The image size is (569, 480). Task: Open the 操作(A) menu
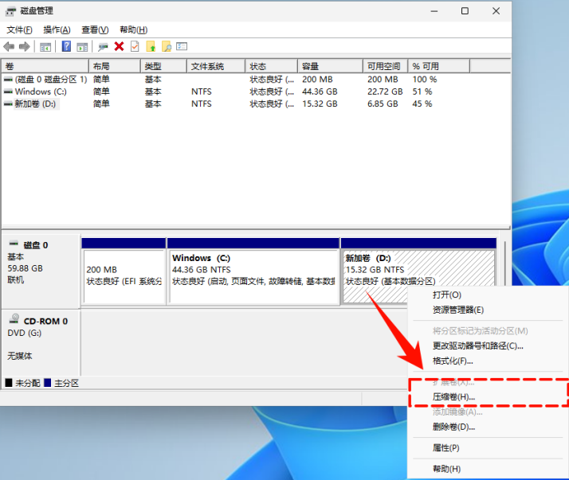tap(57, 29)
